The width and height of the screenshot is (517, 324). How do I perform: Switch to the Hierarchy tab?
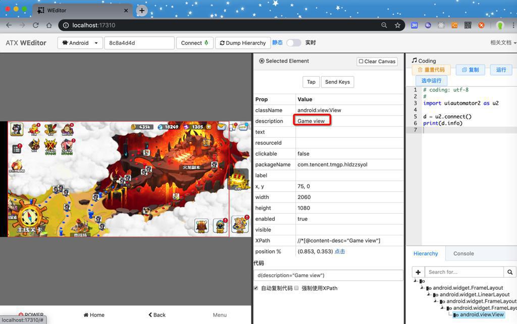coord(426,253)
